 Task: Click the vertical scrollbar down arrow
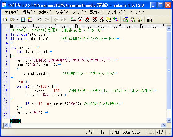(169, 120)
